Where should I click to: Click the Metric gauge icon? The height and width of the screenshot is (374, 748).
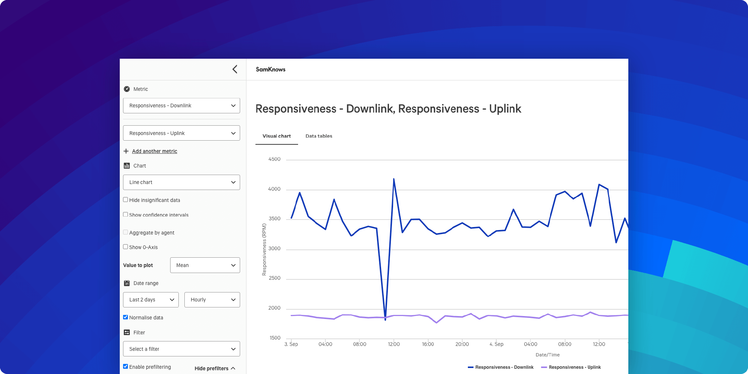[x=127, y=89]
